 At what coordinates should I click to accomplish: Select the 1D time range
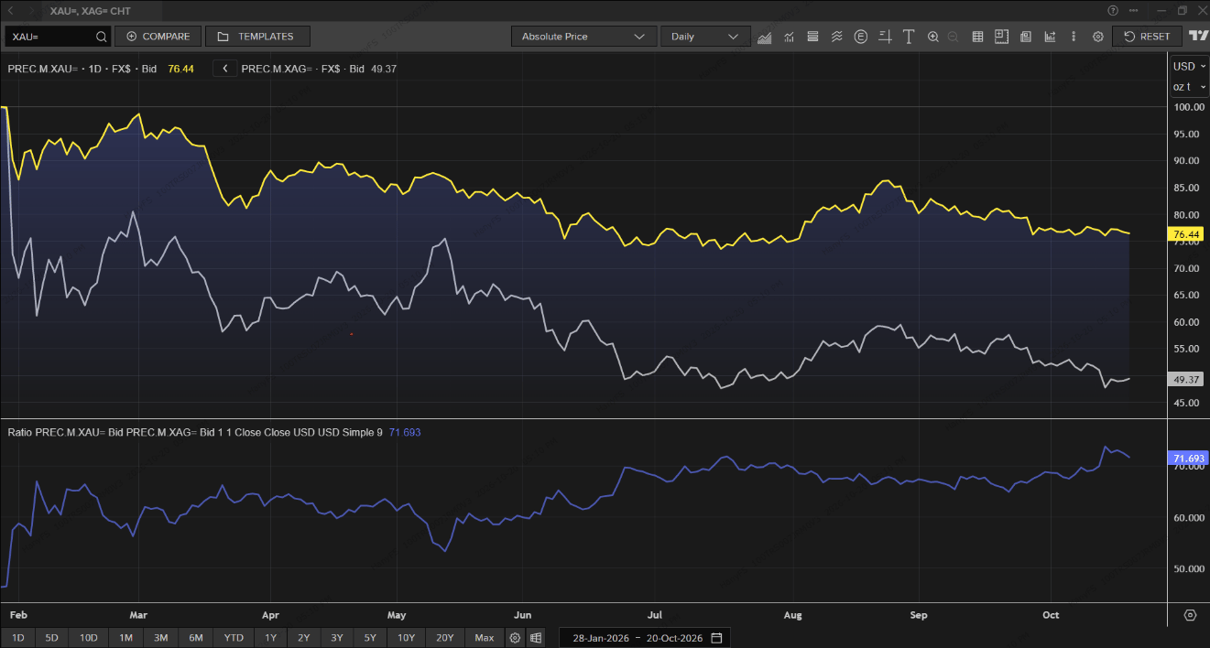[18, 638]
